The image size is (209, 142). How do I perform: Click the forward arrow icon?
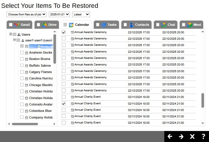tap(181, 136)
